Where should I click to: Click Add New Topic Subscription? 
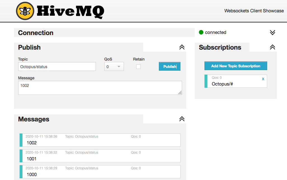pos(236,66)
